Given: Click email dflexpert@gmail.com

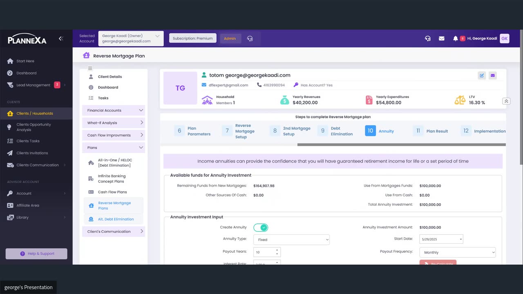Looking at the screenshot, I should (x=228, y=85).
